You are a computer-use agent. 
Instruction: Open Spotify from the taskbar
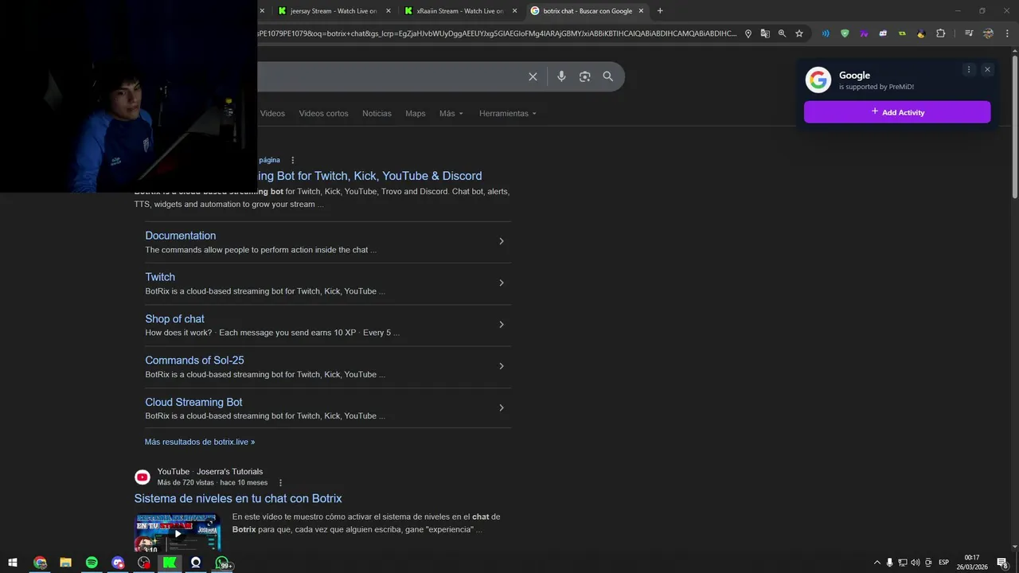[x=92, y=563]
